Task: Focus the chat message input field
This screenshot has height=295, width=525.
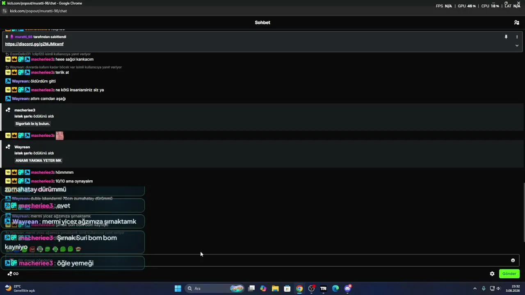Action: 262,260
